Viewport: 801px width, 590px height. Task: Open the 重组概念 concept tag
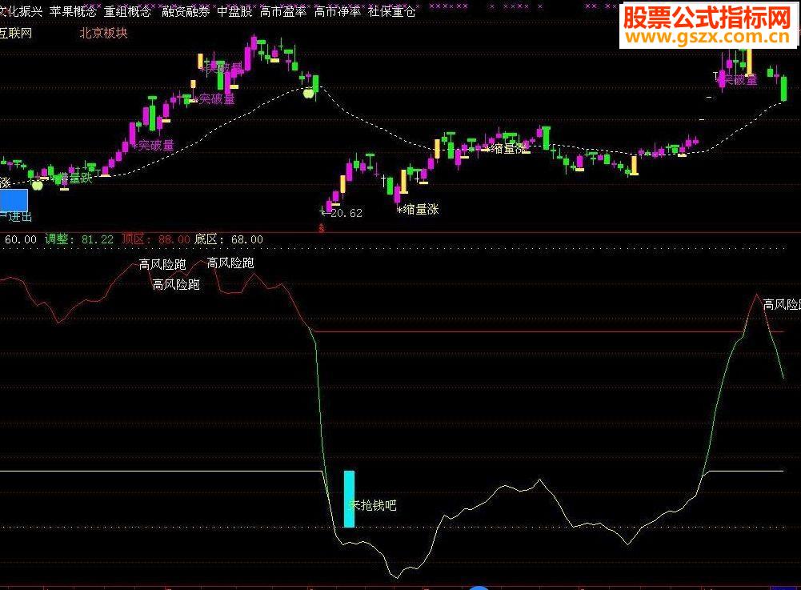click(x=128, y=11)
